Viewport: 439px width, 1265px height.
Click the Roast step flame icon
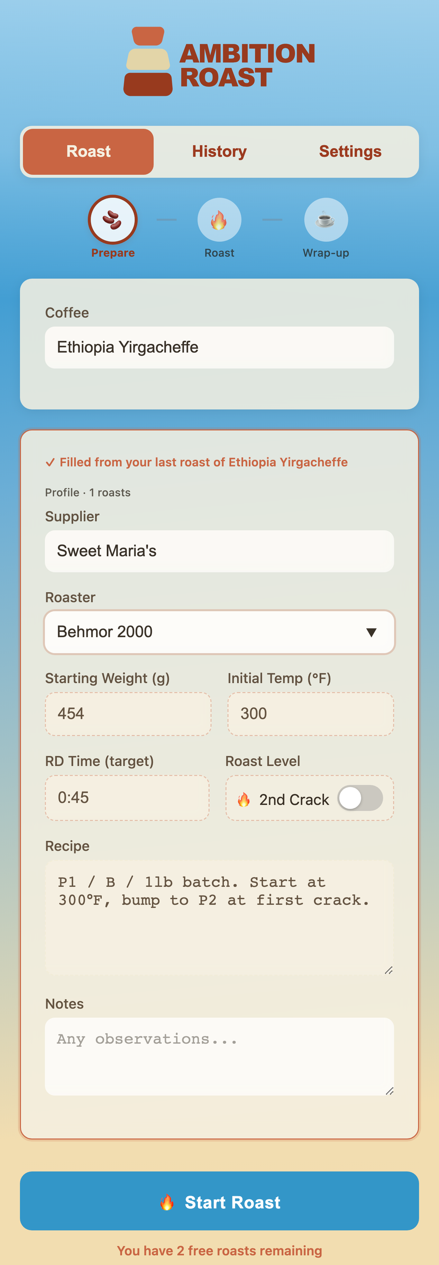click(x=219, y=218)
